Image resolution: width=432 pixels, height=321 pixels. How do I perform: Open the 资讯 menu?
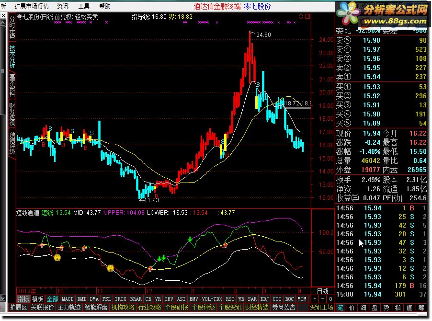[63, 6]
